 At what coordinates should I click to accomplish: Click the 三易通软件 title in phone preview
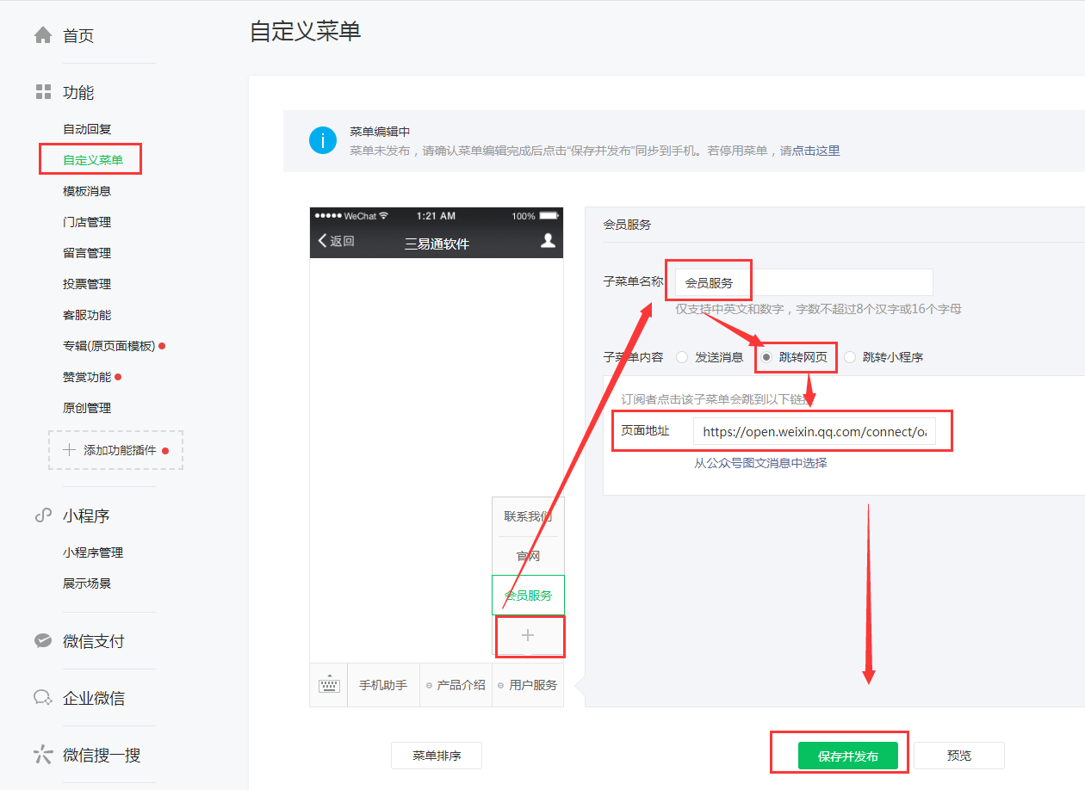pyautogui.click(x=437, y=244)
